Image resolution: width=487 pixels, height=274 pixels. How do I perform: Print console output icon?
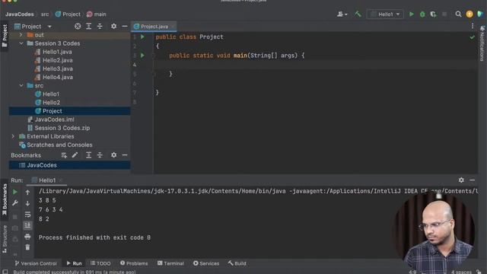[x=27, y=237]
